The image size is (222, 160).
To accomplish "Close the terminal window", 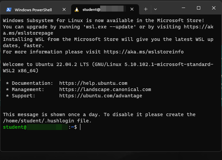I will tap(214, 8).
